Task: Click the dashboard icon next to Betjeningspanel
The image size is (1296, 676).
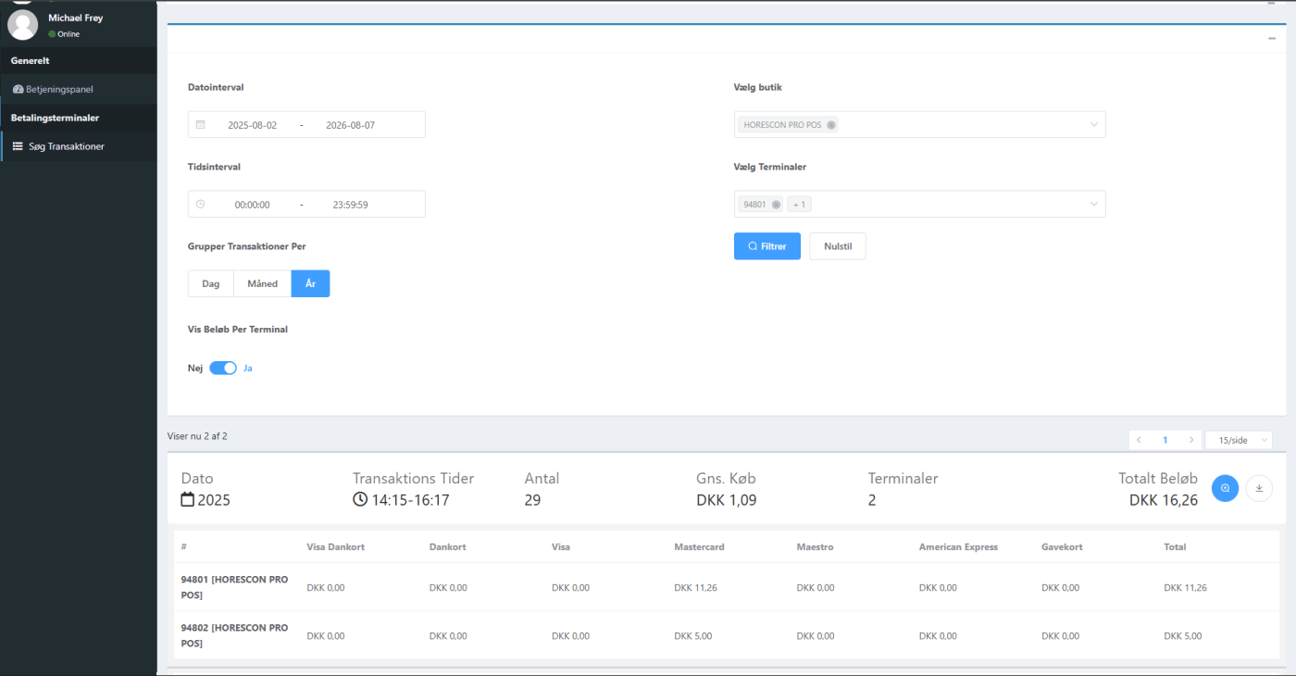Action: pos(19,89)
